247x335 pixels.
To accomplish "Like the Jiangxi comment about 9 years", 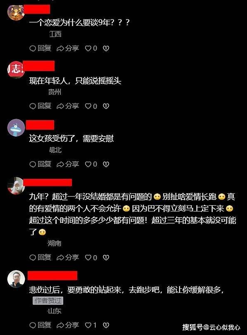I will (x=91, y=48).
